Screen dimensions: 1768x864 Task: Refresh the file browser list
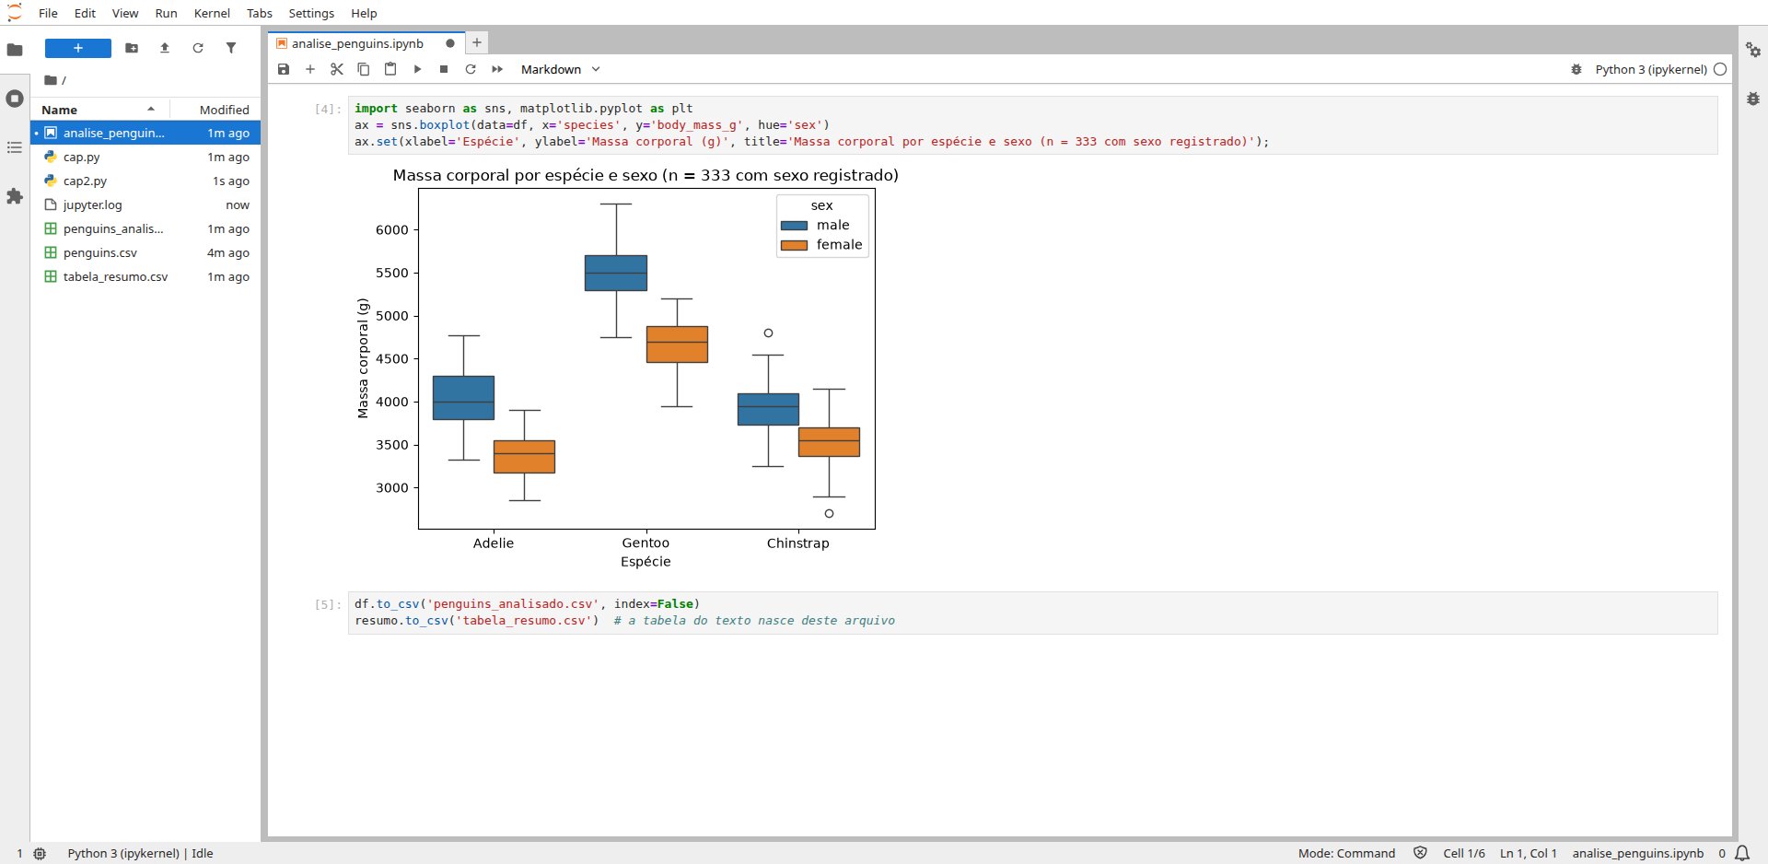tap(198, 48)
